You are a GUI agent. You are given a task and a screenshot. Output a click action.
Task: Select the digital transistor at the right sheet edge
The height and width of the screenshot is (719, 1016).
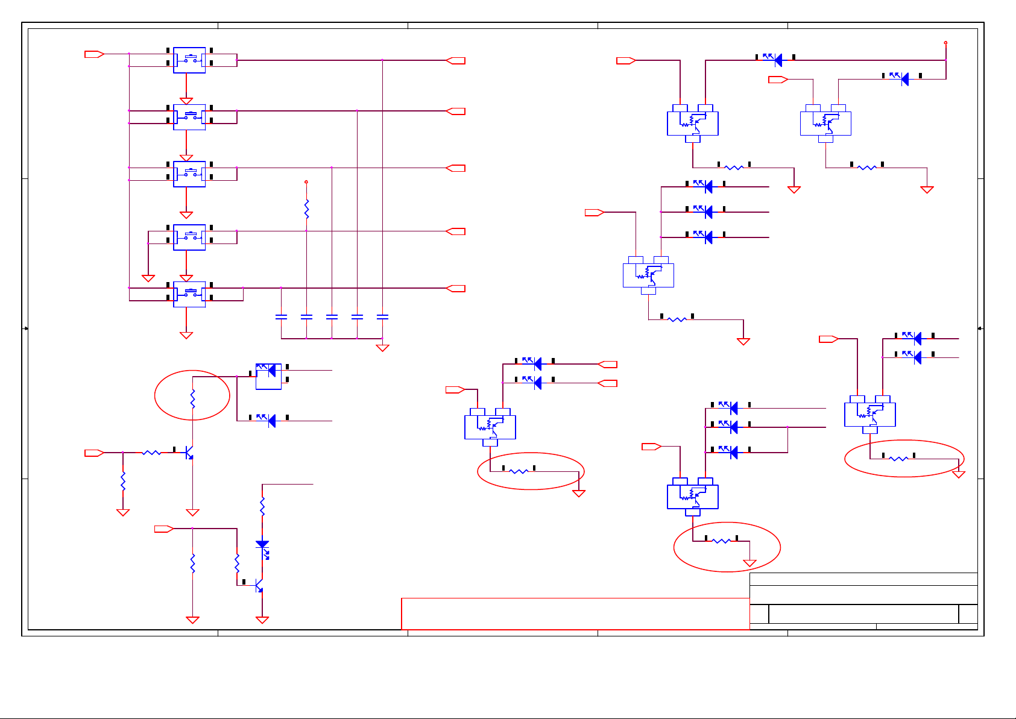(x=870, y=414)
